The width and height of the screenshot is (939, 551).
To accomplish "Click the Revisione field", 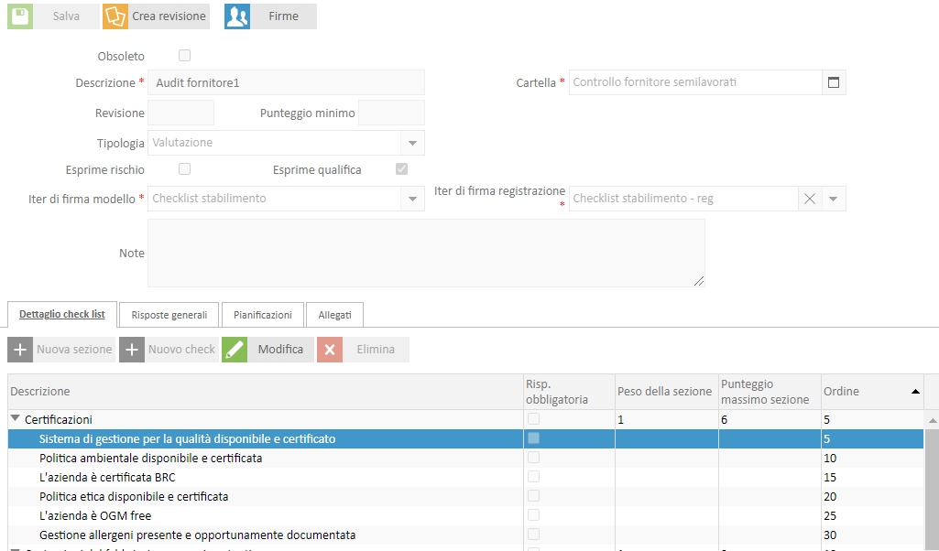I will pos(180,113).
